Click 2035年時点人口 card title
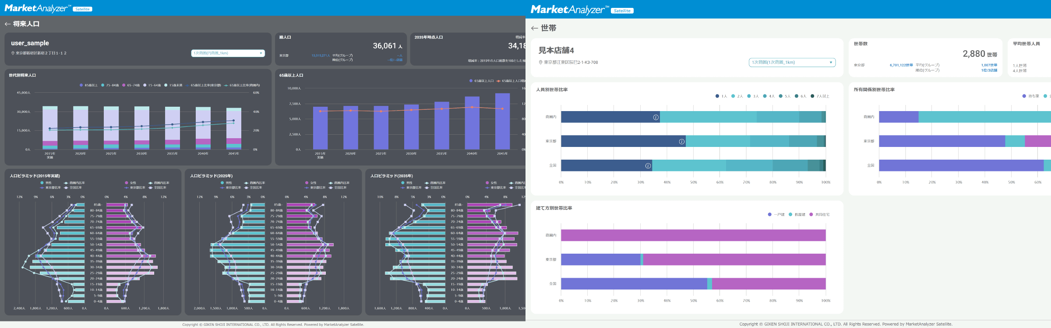The width and height of the screenshot is (1051, 328). [x=429, y=38]
